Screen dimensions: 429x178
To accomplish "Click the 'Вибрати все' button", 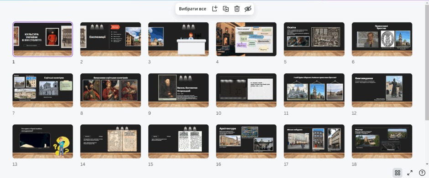I will (x=193, y=9).
